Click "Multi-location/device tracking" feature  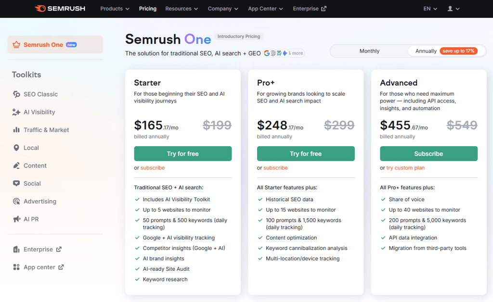click(302, 259)
